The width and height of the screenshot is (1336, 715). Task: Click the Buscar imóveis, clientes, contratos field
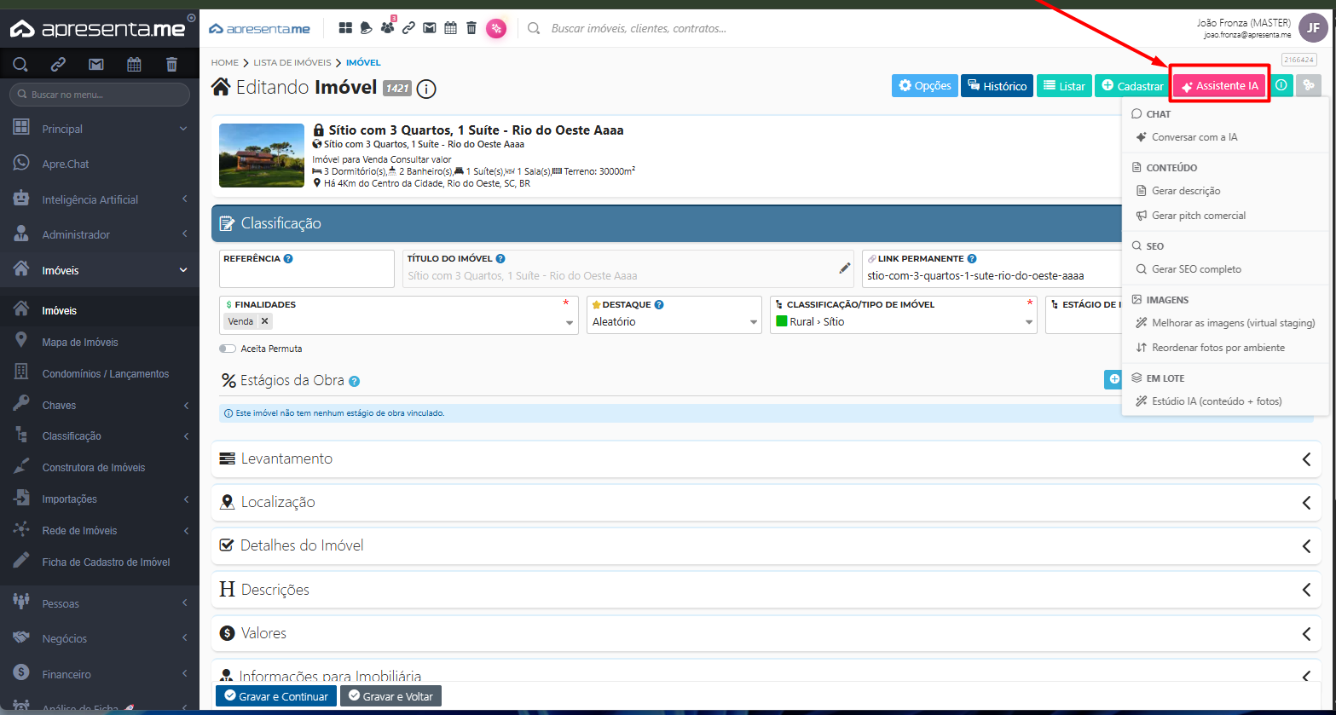tap(639, 28)
